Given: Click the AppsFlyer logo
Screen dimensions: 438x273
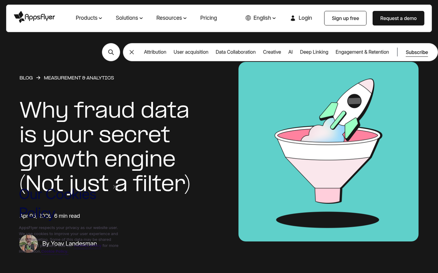Looking at the screenshot, I should pos(34,17).
